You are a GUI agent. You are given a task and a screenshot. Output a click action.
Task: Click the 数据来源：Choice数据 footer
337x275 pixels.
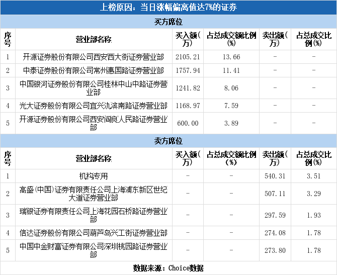(x=168, y=268)
